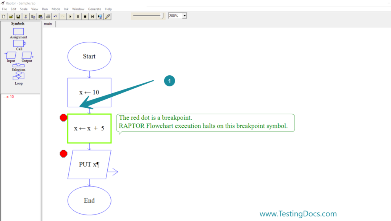Click the Run/Play toolbar icon
The image size is (391, 221).
pyautogui.click(x=70, y=16)
